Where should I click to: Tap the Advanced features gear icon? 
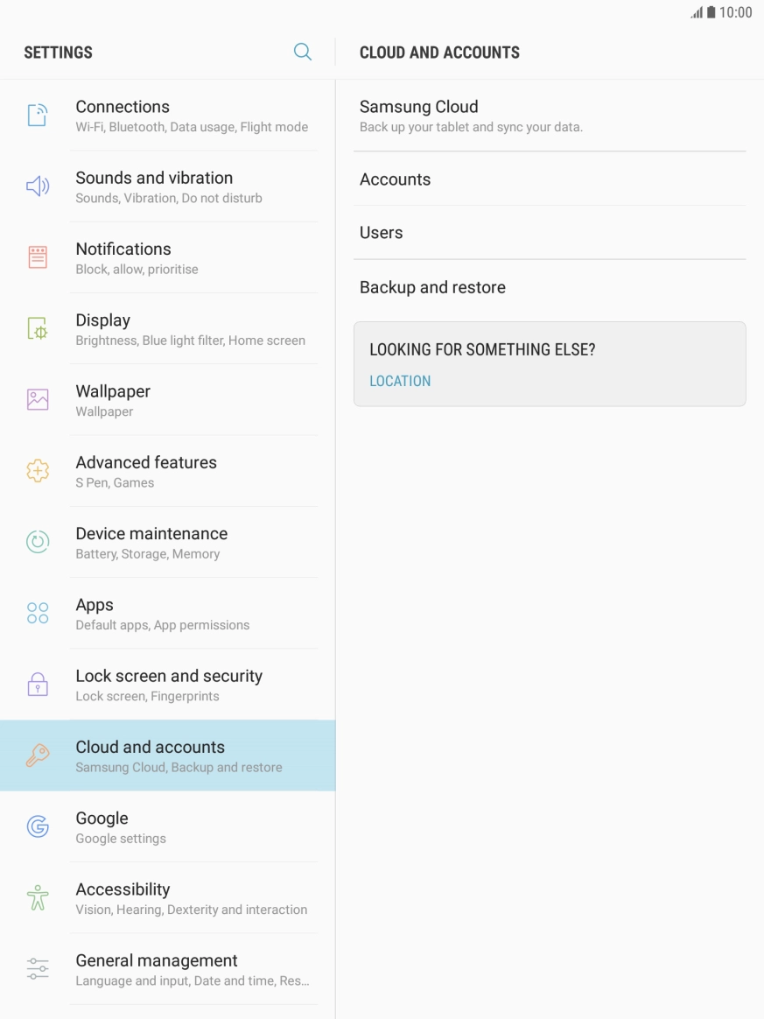38,471
